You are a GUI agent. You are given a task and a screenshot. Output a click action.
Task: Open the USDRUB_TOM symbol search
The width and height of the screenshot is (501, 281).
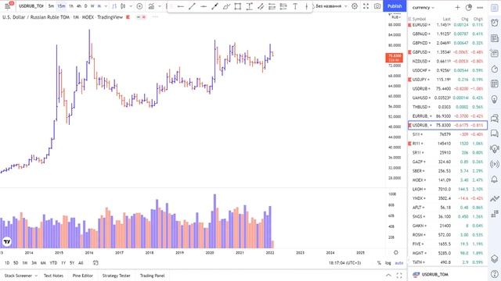coord(31,6)
